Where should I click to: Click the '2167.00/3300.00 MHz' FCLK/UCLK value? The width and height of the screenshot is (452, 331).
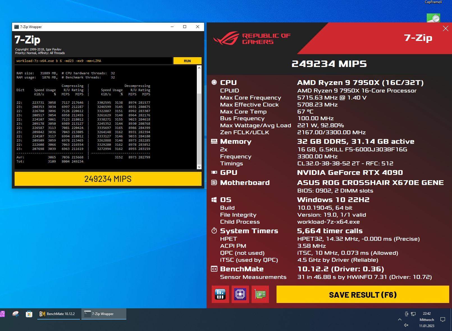pos(332,132)
